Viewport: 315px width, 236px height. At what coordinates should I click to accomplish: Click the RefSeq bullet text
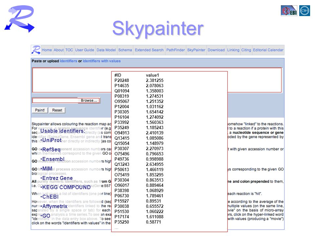point(51,150)
